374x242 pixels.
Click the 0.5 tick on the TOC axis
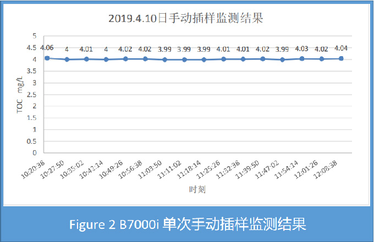pyautogui.click(x=31, y=141)
